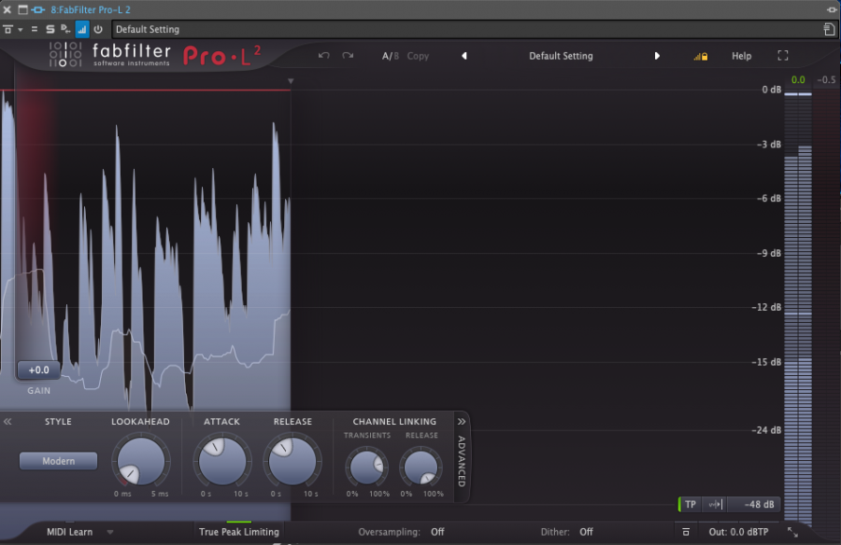Open the Modern style selector
The image size is (841, 545).
tap(58, 460)
